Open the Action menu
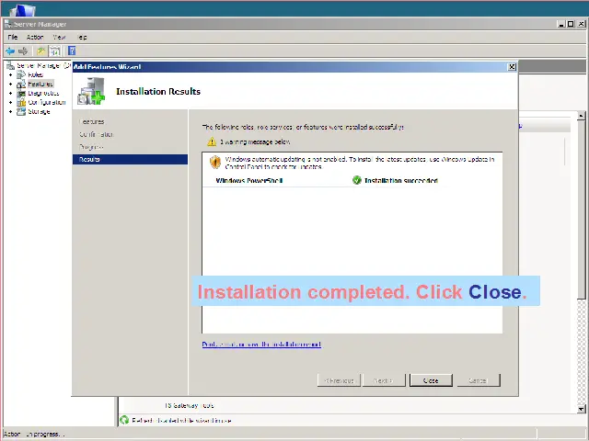 point(35,37)
